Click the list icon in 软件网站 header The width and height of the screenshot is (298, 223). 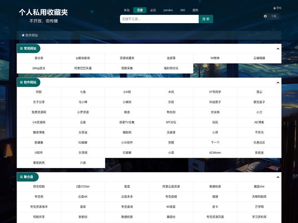[21, 83]
